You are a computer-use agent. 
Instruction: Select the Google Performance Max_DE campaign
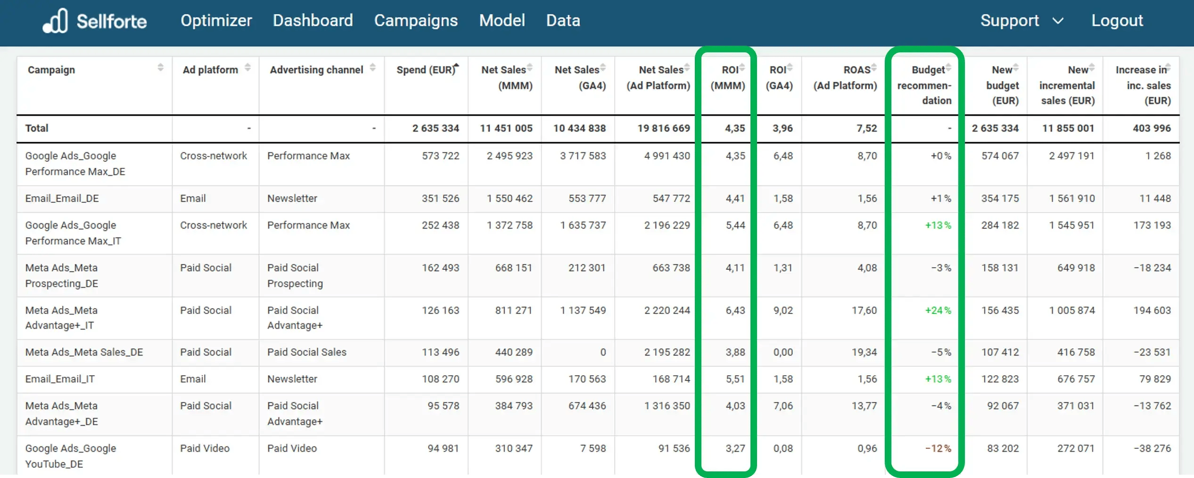click(x=75, y=164)
